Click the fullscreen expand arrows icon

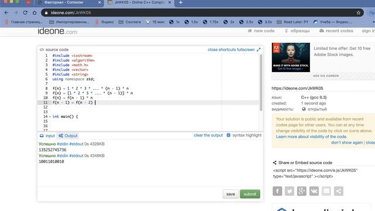(x=258, y=50)
